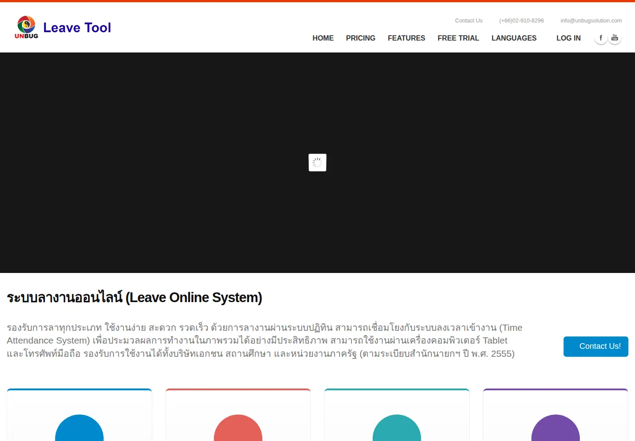Open the PRICING page
The height and width of the screenshot is (441, 635).
[361, 38]
